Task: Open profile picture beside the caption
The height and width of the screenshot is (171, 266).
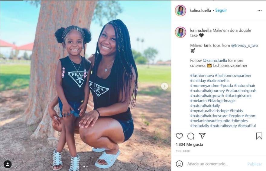Action: [180, 32]
